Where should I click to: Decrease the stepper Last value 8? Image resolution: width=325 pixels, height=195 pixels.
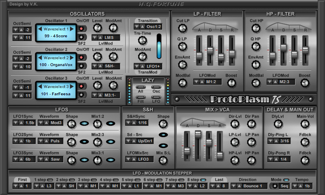pyautogui.click(x=212, y=186)
